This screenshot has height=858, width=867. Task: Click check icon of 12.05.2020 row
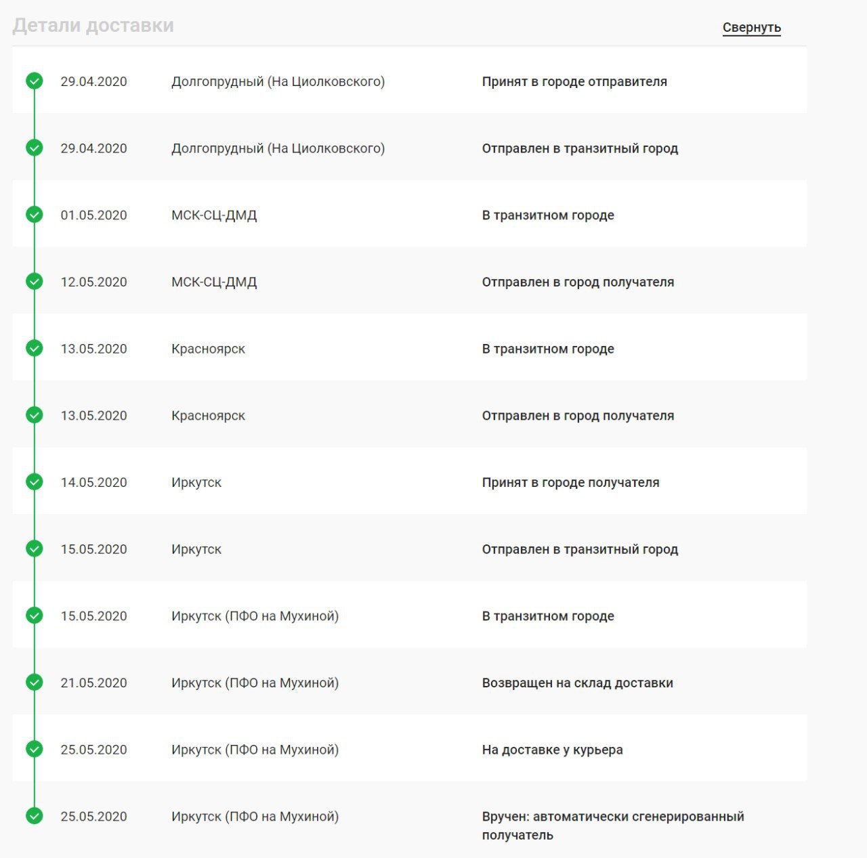point(35,282)
